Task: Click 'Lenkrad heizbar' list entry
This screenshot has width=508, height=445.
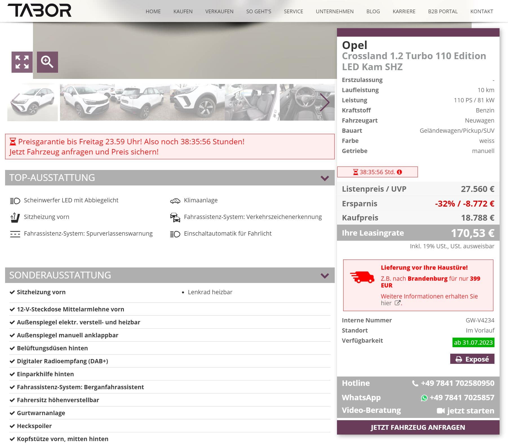Action: point(210,292)
